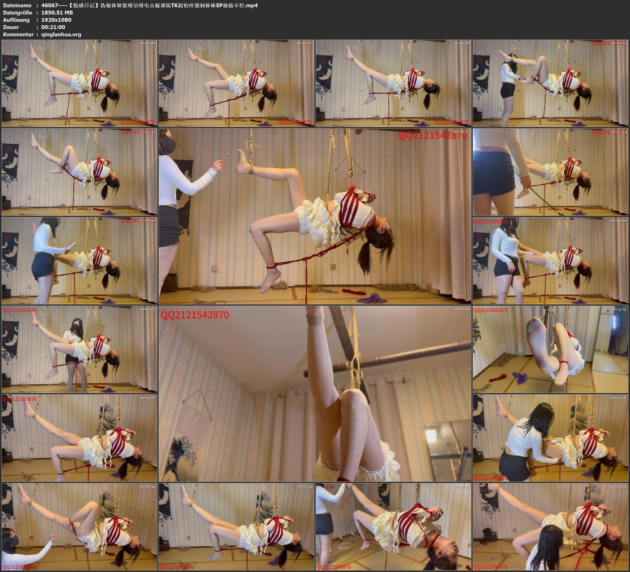This screenshot has width=630, height=572.
Task: Click the qinglanhua.org comment text
Action: click(61, 34)
